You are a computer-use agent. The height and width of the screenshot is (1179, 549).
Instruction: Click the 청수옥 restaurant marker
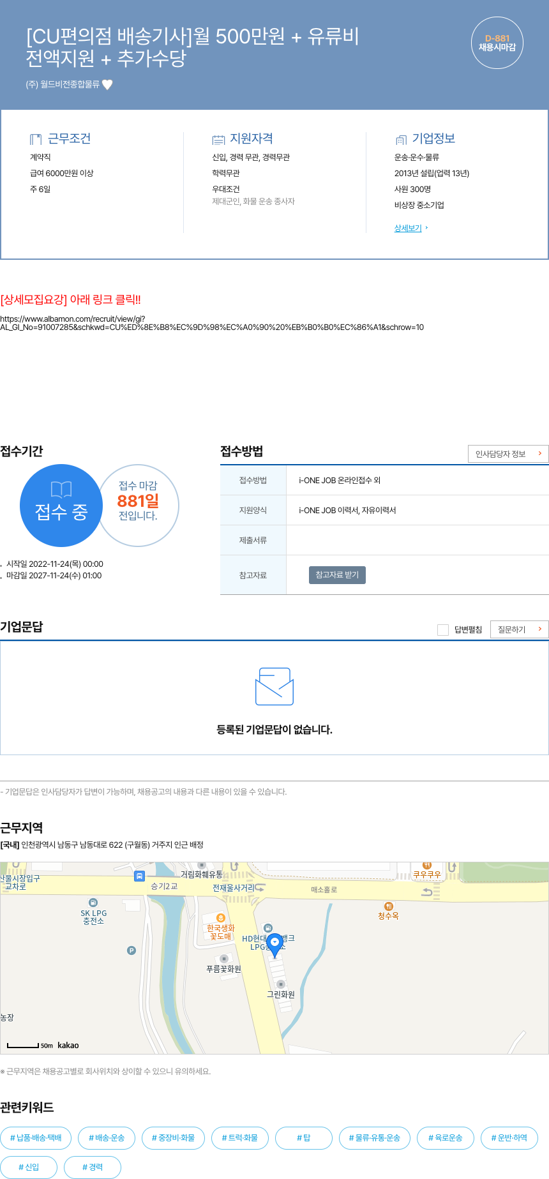coord(388,906)
